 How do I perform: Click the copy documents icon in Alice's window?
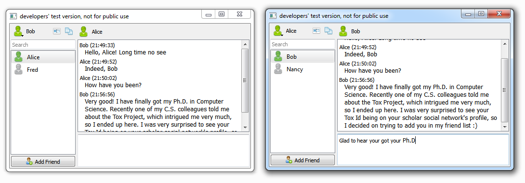click(328, 31)
